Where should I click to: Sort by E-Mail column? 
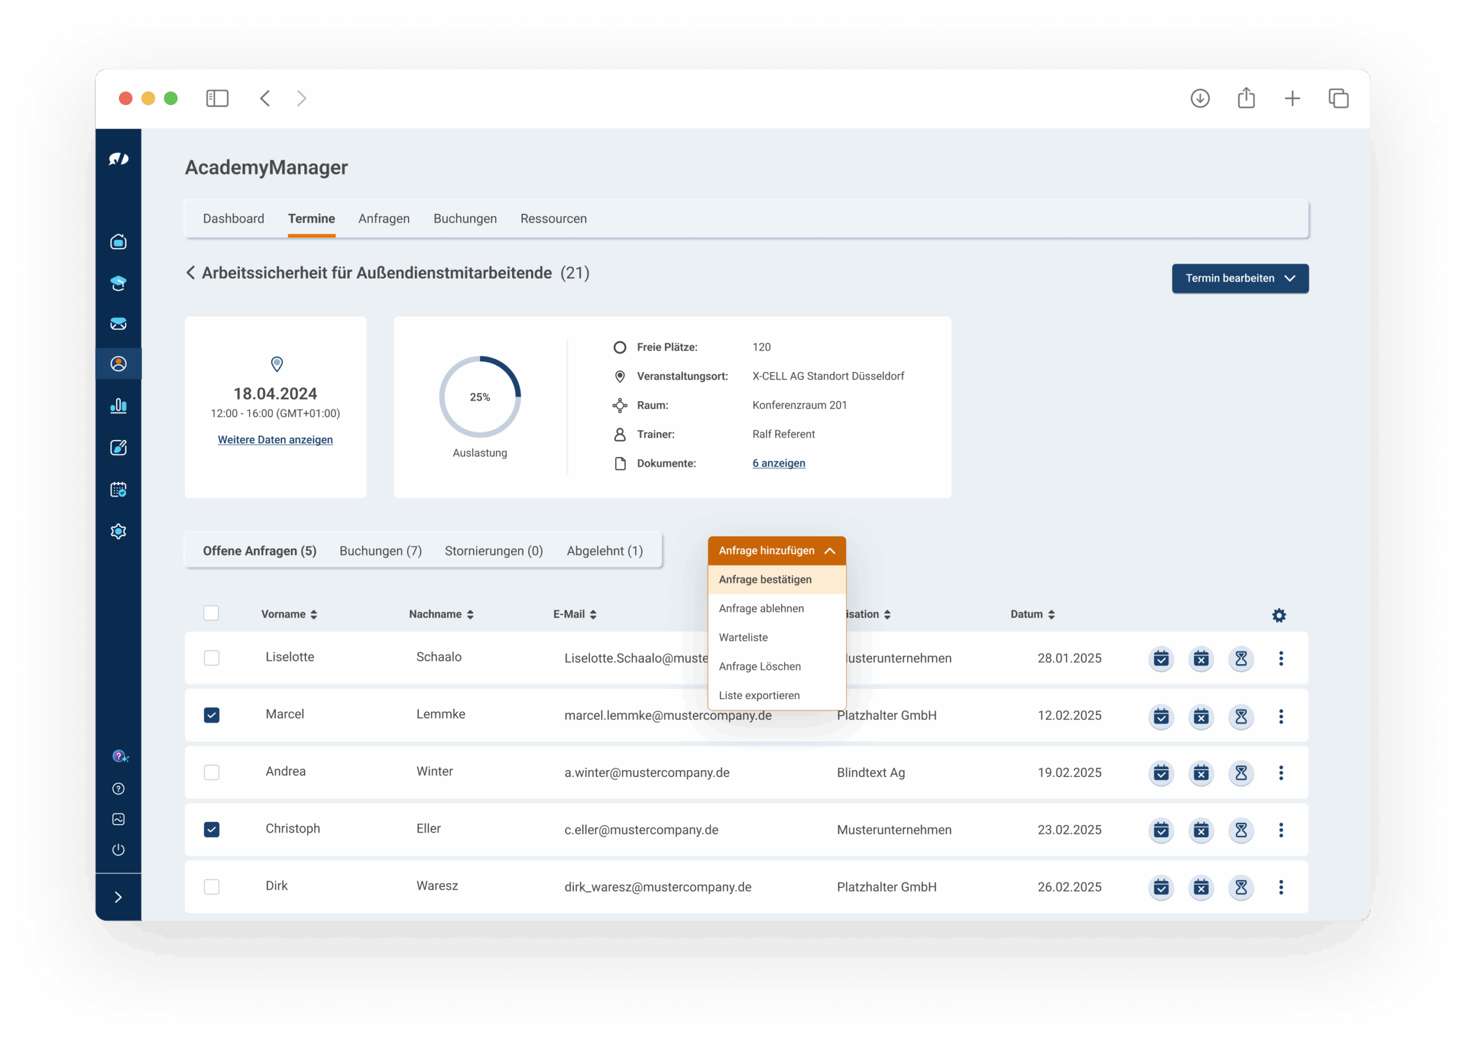[575, 614]
